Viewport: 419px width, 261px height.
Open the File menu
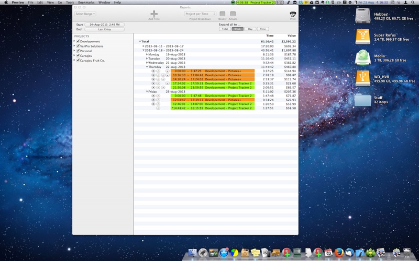[31, 3]
